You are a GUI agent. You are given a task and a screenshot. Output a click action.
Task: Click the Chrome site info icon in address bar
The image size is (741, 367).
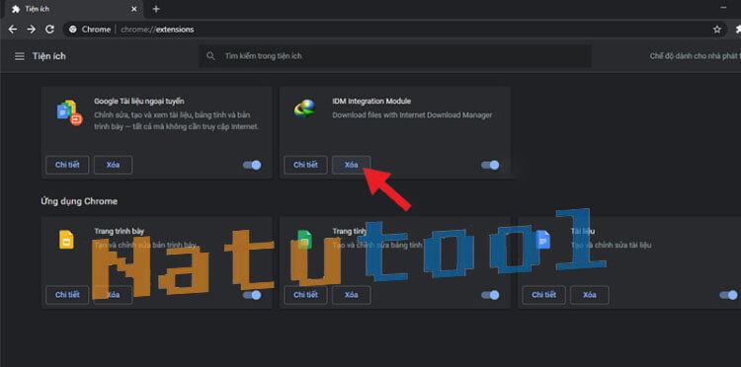[72, 30]
